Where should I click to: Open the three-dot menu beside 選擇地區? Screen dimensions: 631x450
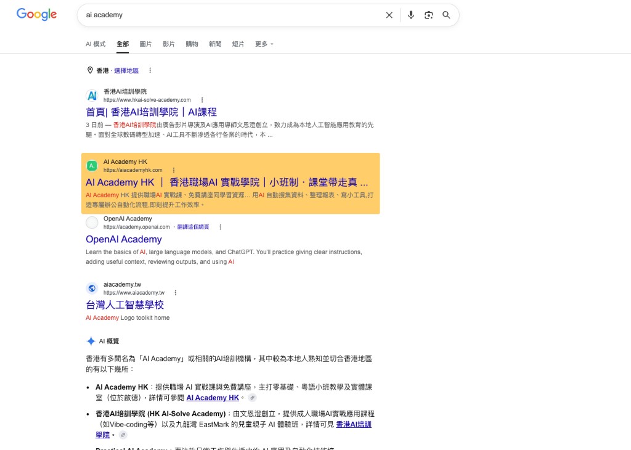150,70
